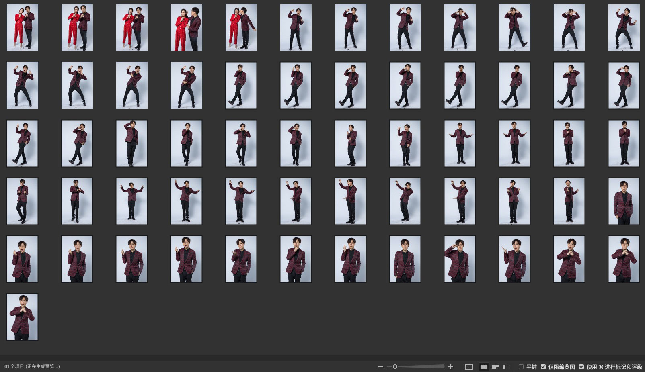Uncheck the 仅限缩览图 checkbox
The image size is (645, 372).
(x=543, y=367)
